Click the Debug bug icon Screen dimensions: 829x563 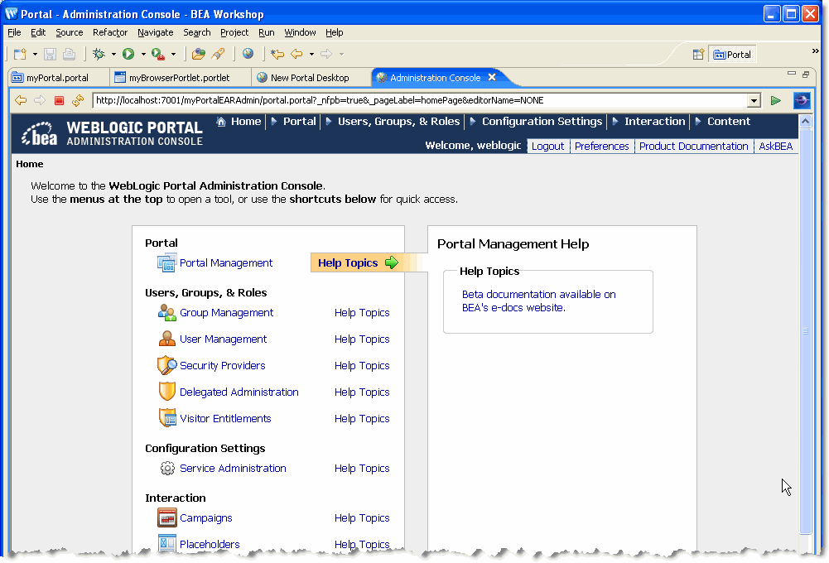coord(99,54)
